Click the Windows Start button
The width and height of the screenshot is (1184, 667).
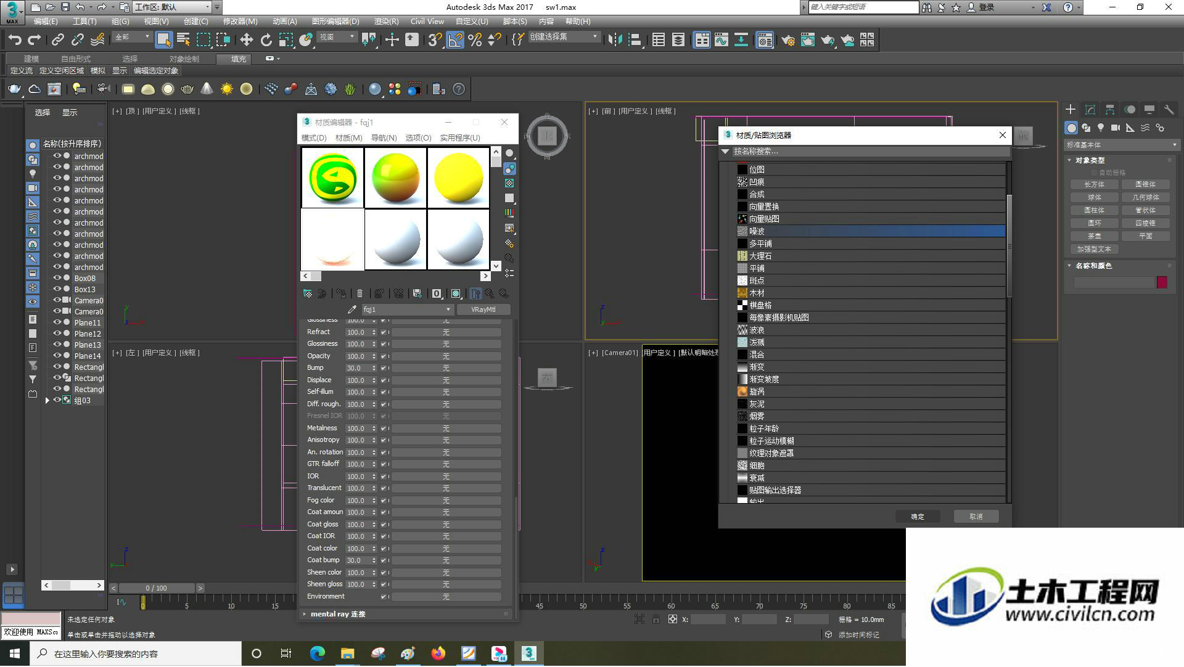point(14,653)
